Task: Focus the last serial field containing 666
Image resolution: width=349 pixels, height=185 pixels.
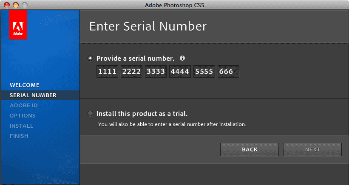Action: [229, 72]
